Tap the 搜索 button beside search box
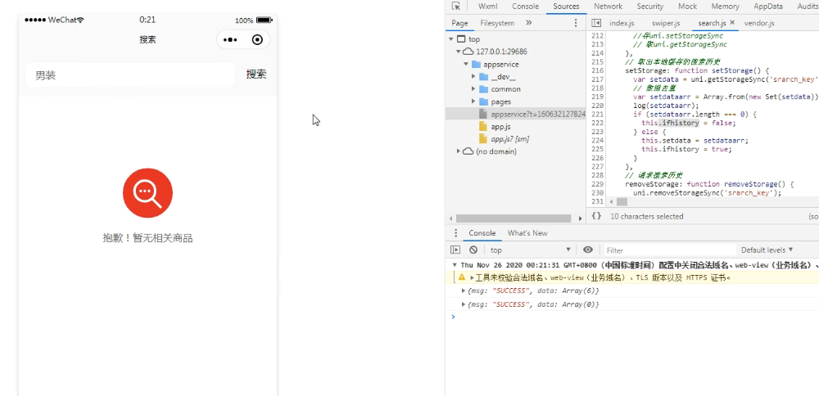 point(256,74)
